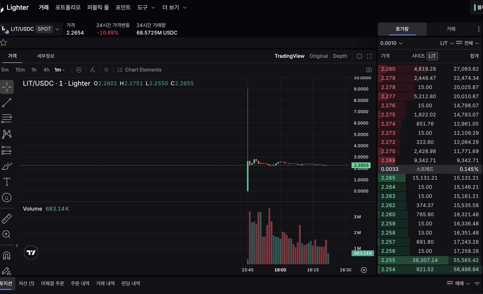Screen dimensions: 483x294
Task: Click the Lighter logo
Action: pos(14,8)
